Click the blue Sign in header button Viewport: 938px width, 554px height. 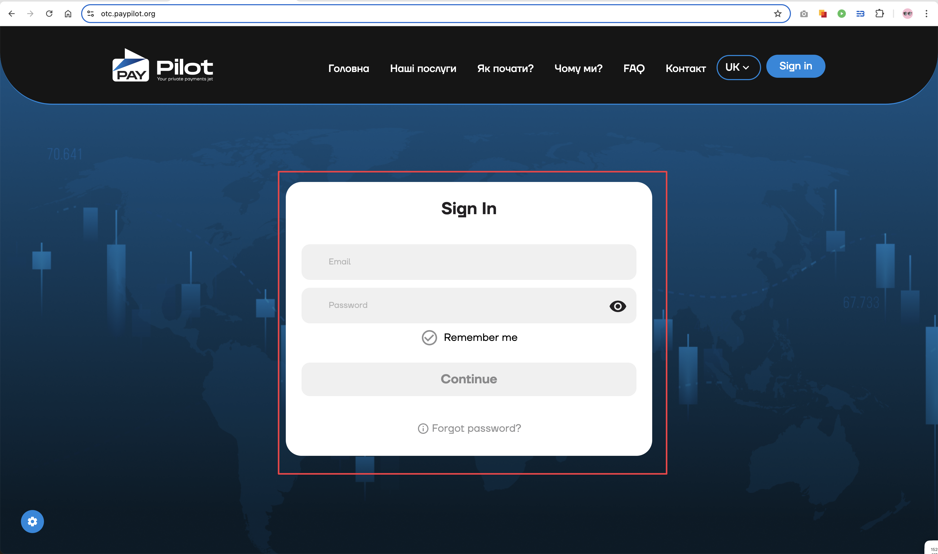point(795,66)
